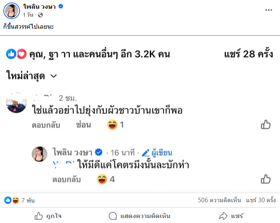The height and width of the screenshot is (223, 280).
Task: Click the 7 พัน reactions summary
Action: pos(20,201)
